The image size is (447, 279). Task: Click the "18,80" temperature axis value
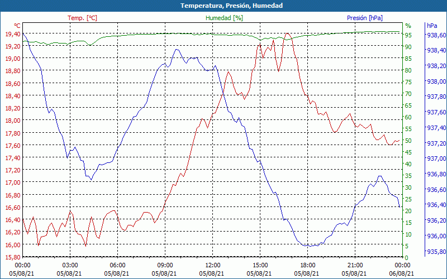(12, 71)
